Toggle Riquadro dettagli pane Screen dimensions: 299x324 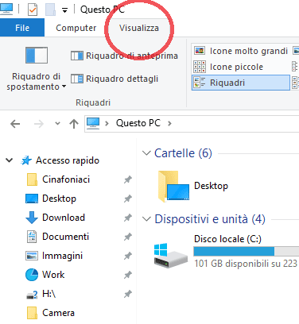(115, 79)
